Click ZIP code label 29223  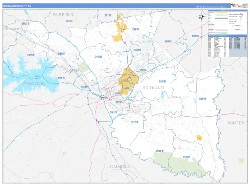143,70
